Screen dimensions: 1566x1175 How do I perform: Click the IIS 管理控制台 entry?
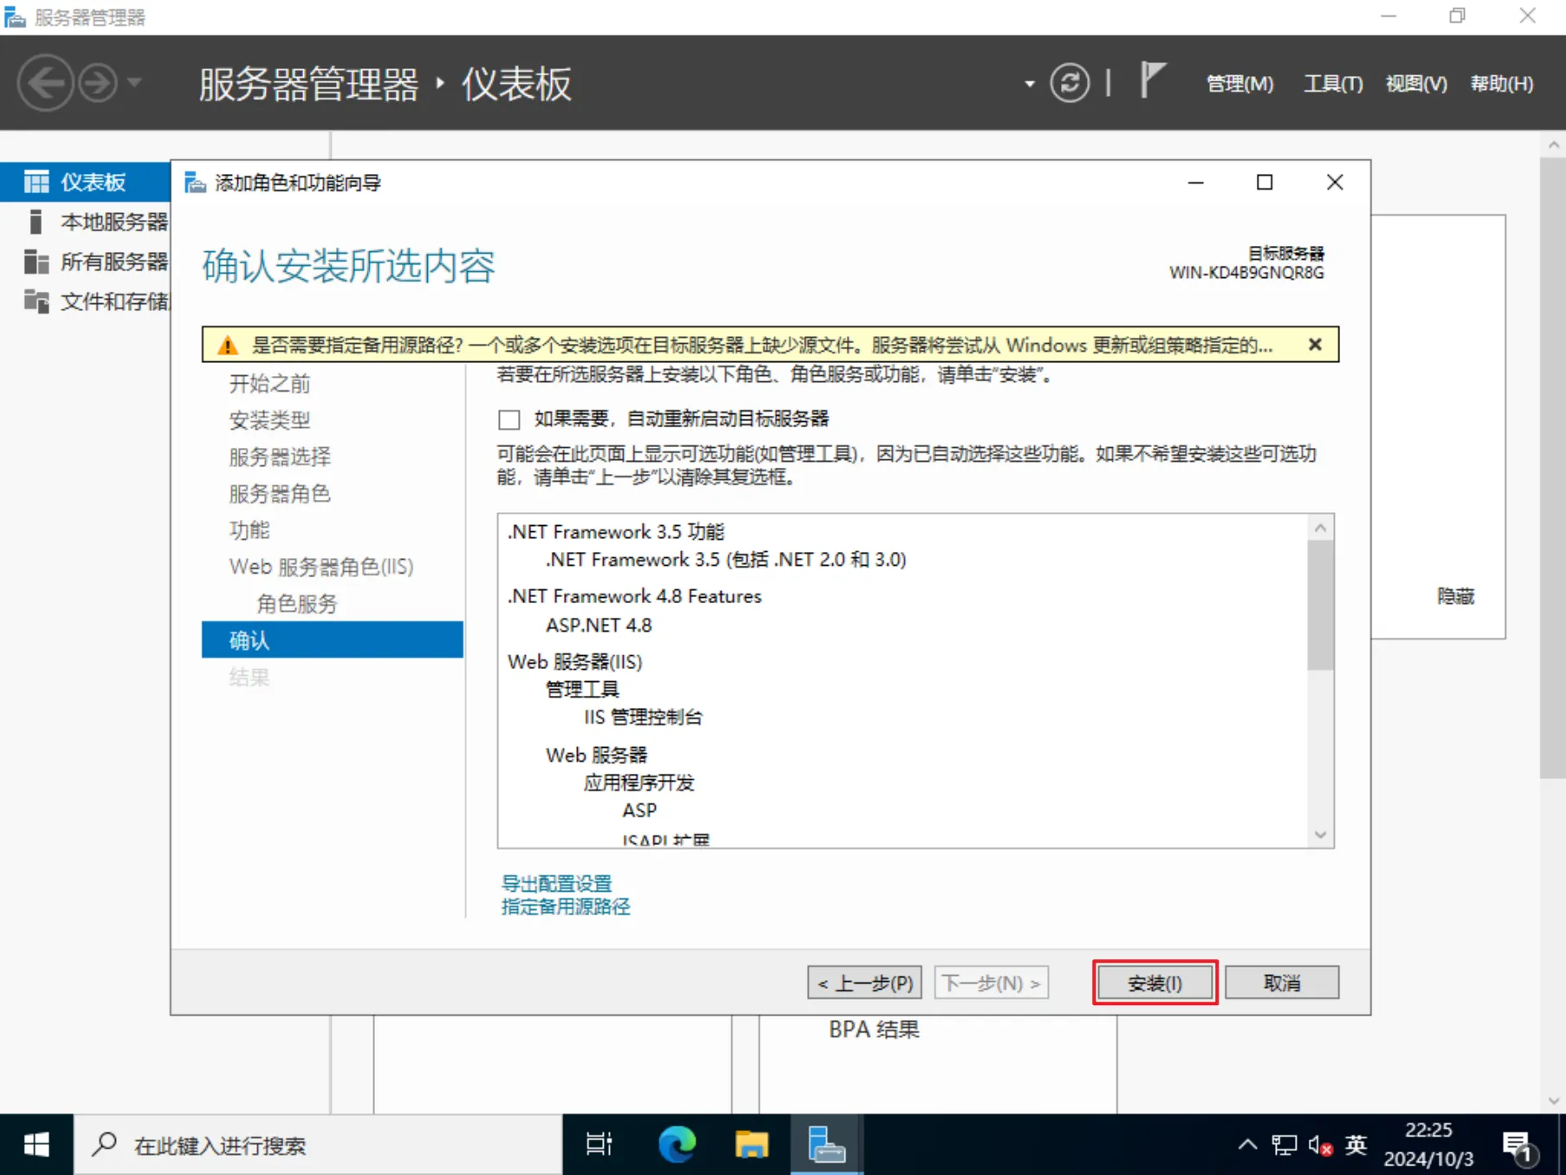tap(643, 717)
